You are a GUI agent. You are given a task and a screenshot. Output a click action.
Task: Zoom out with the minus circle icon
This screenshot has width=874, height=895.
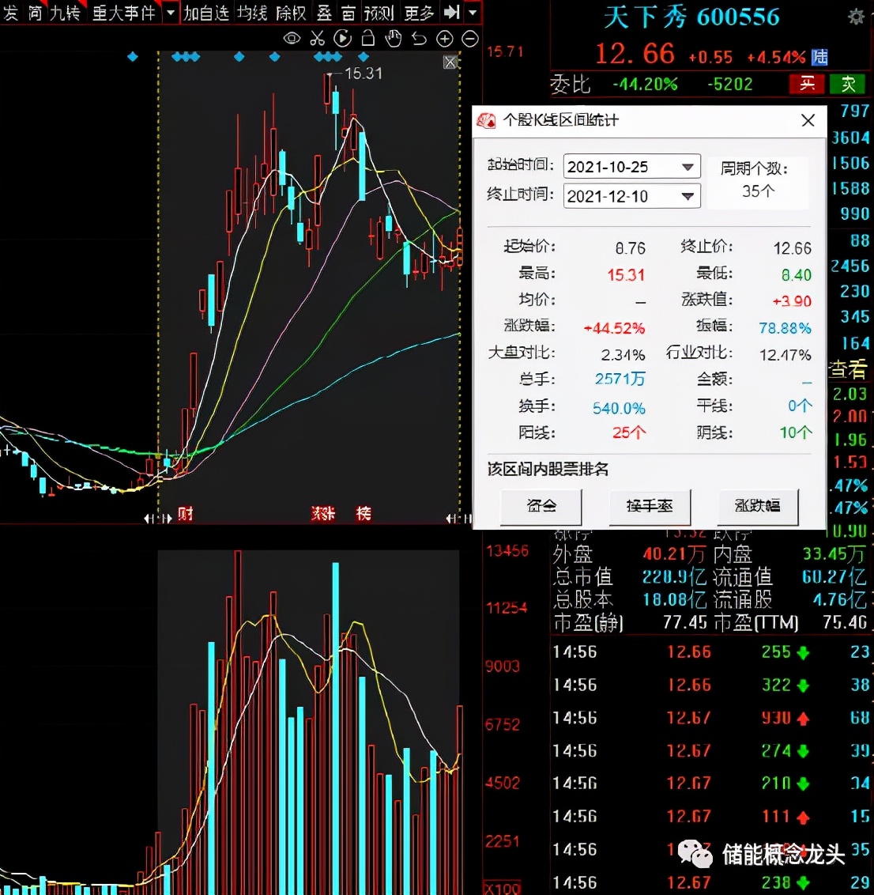coord(470,38)
